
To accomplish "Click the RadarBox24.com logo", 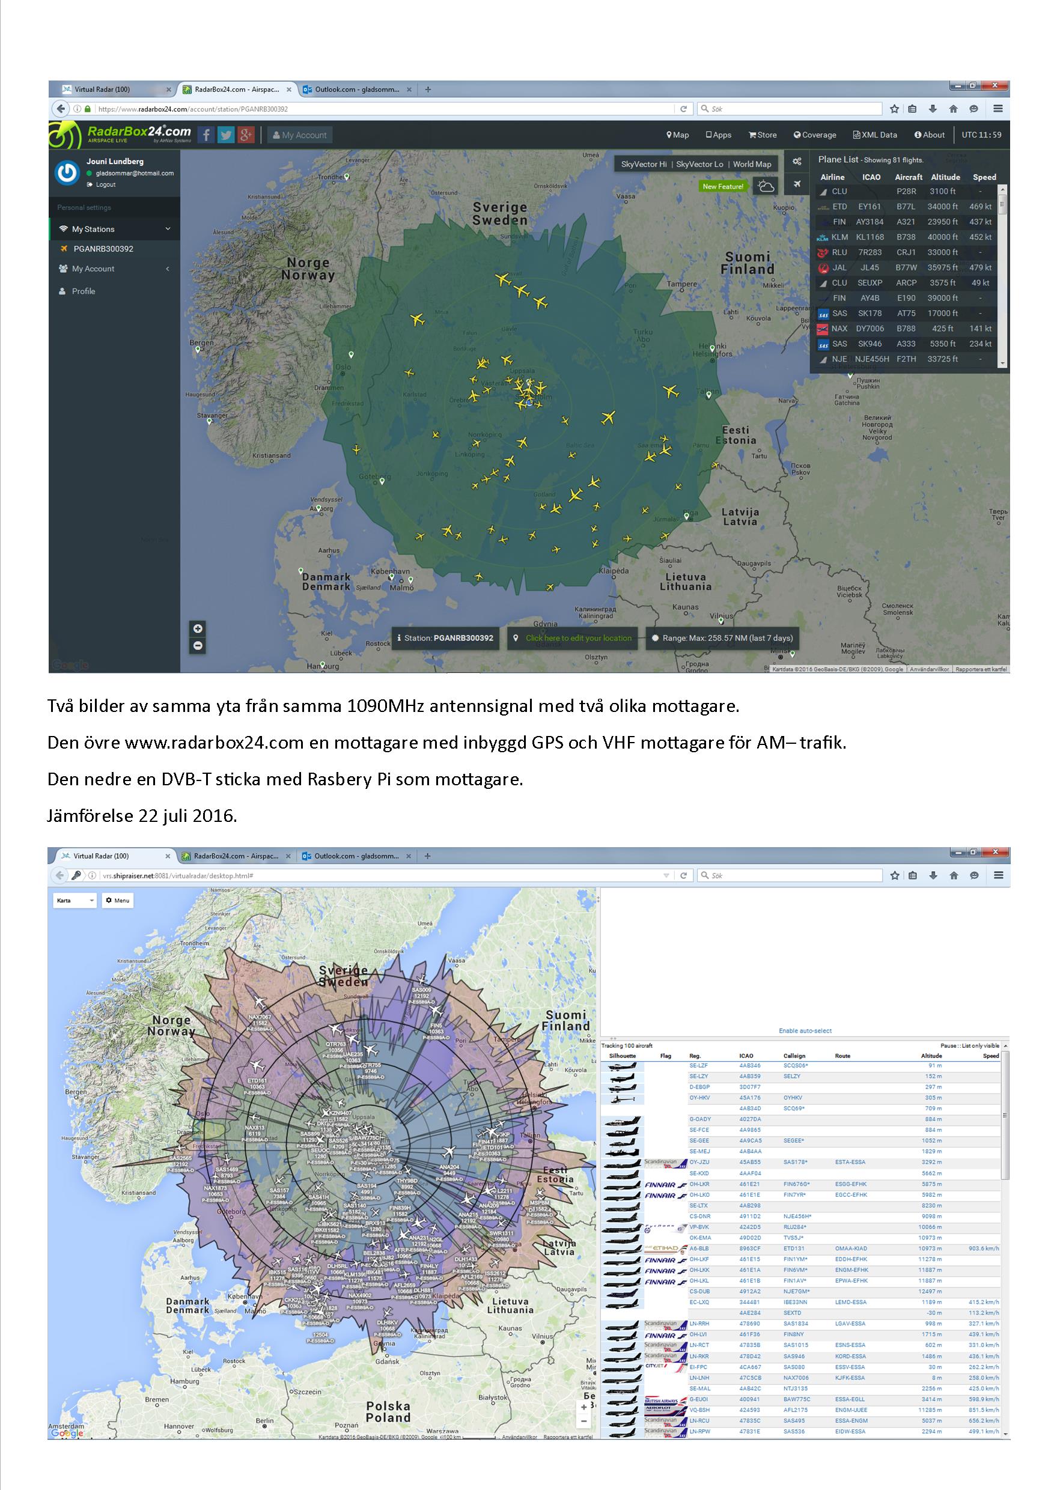I will click(120, 135).
